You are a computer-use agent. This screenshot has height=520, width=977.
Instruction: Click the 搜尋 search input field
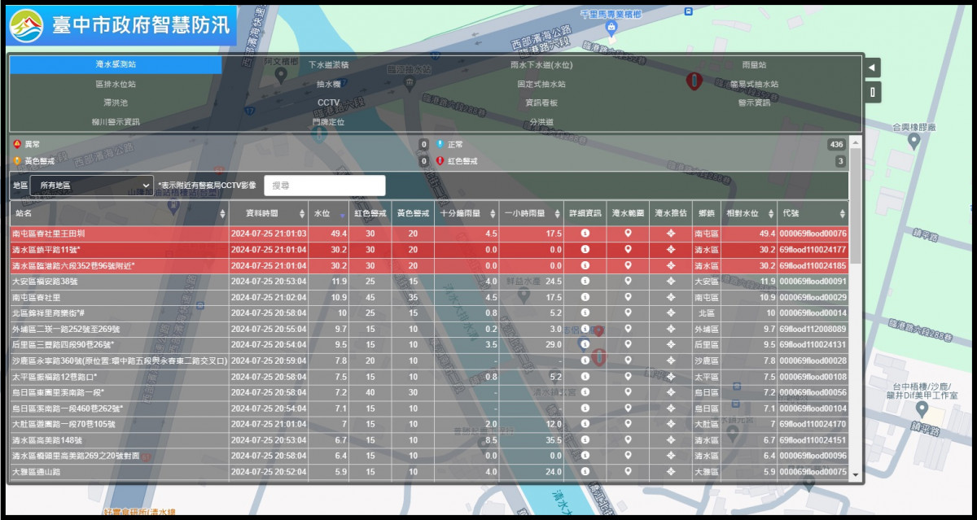click(x=324, y=186)
